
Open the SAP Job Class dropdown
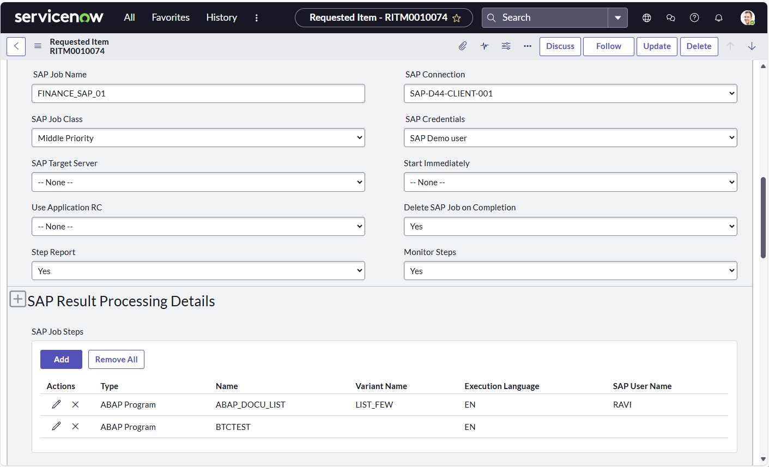coord(198,138)
